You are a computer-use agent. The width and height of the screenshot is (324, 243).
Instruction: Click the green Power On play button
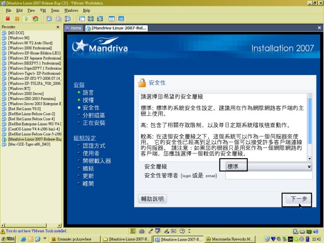(26, 19)
